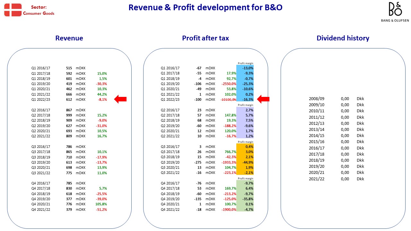Click revenue value 515 for Q1 2016/17
The width and height of the screenshot is (411, 231).
pos(68,68)
